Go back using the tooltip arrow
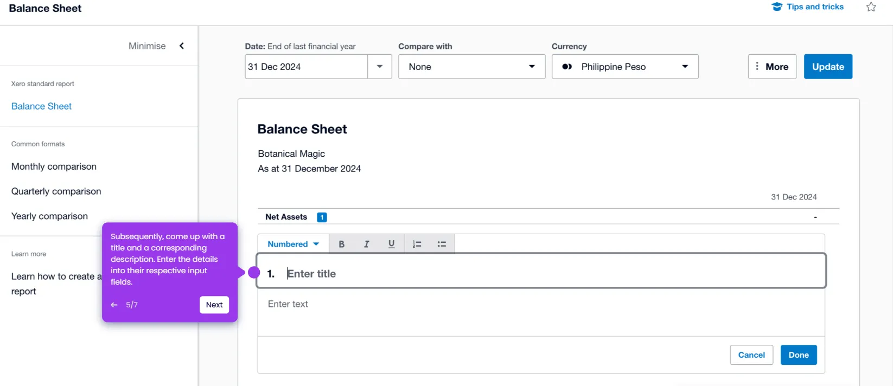The height and width of the screenshot is (386, 893). pos(114,305)
